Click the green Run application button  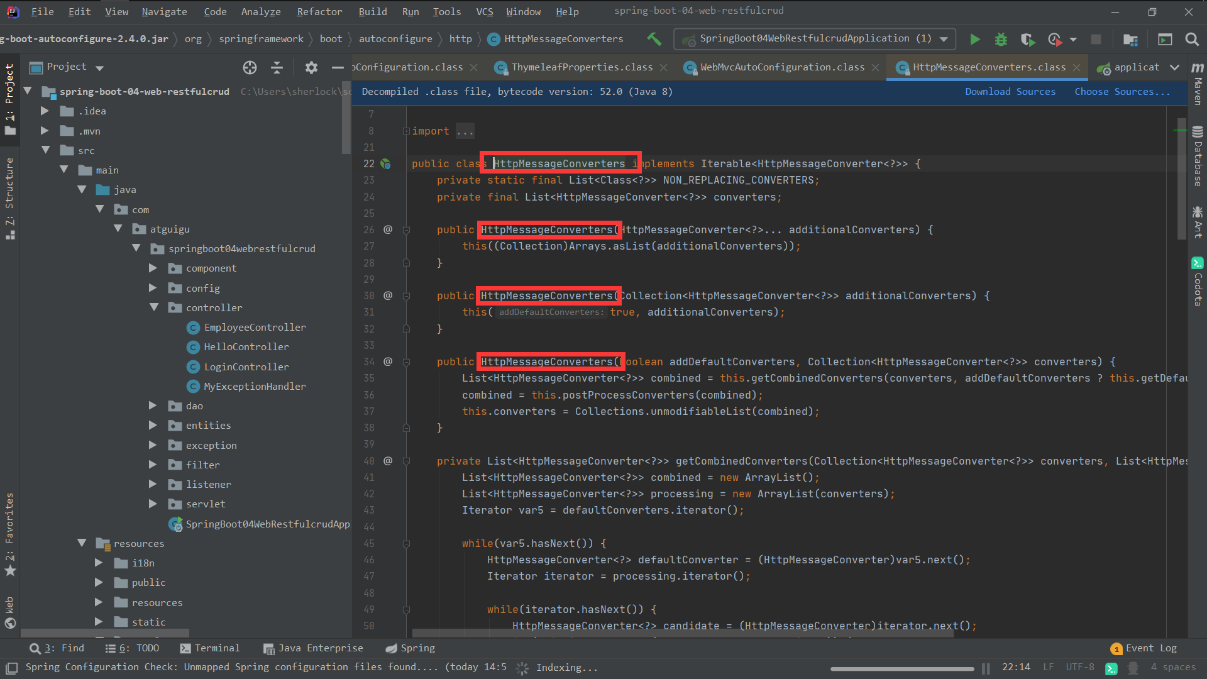(974, 40)
